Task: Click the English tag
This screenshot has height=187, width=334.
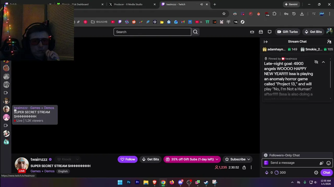Action: click(63, 171)
